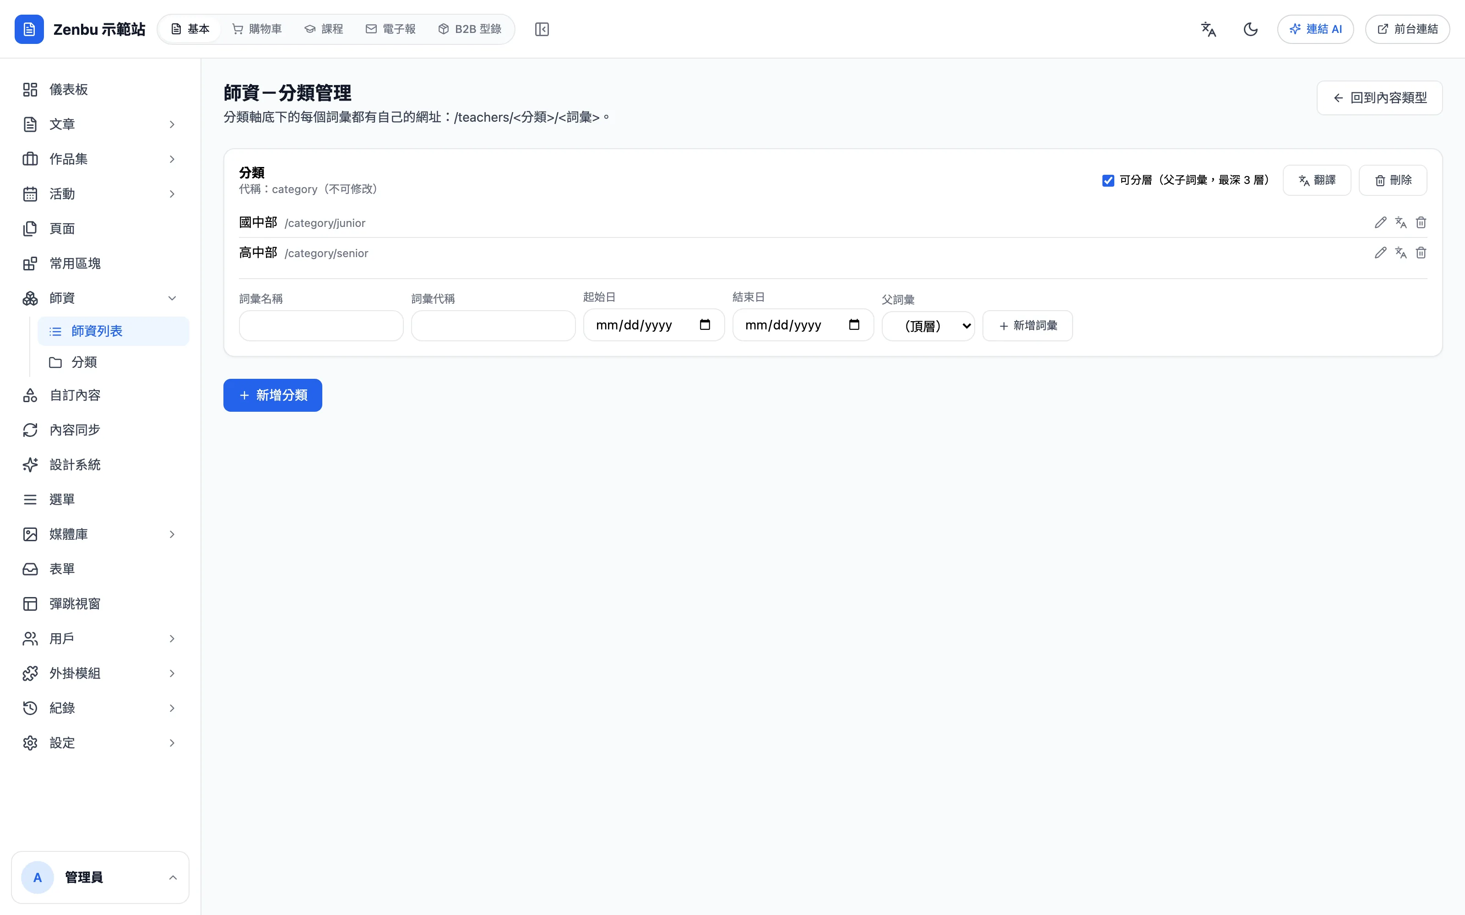Open the 管理員 account menu
The image size is (1465, 915).
pos(101,877)
